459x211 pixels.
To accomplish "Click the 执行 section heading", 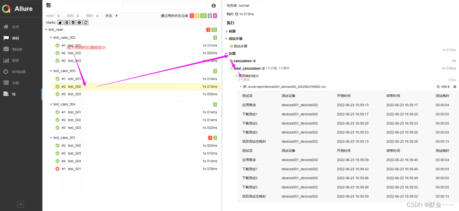I will coord(231,23).
